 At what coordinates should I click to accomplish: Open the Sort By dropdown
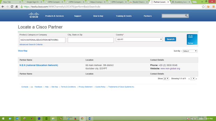click(x=190, y=51)
